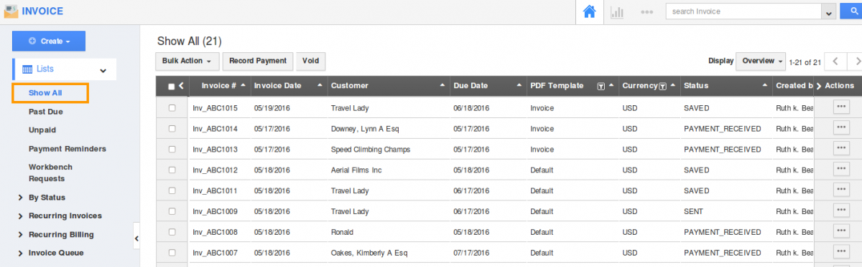Open the reports bar chart icon
Screen dimensions: 862x267
click(616, 11)
